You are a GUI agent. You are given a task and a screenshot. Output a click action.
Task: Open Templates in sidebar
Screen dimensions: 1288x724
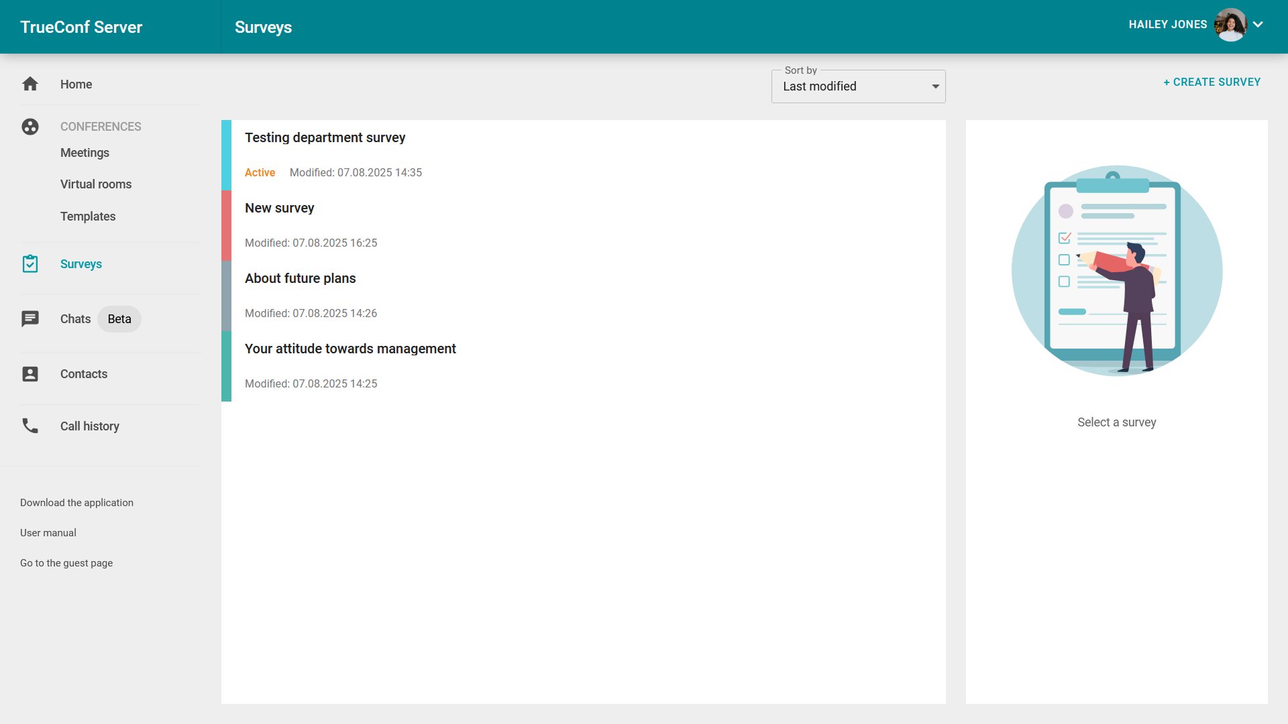[x=88, y=217]
